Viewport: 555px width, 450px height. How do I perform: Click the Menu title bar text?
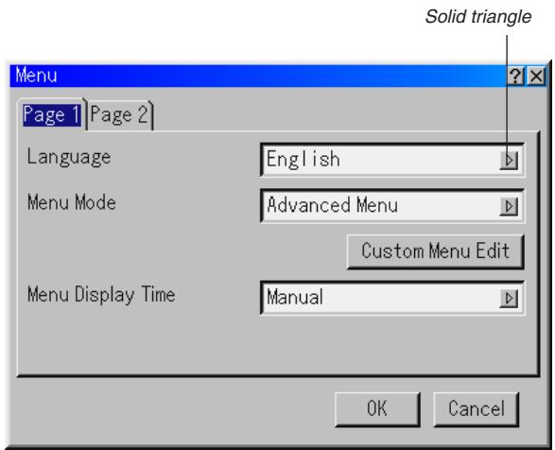pos(37,76)
